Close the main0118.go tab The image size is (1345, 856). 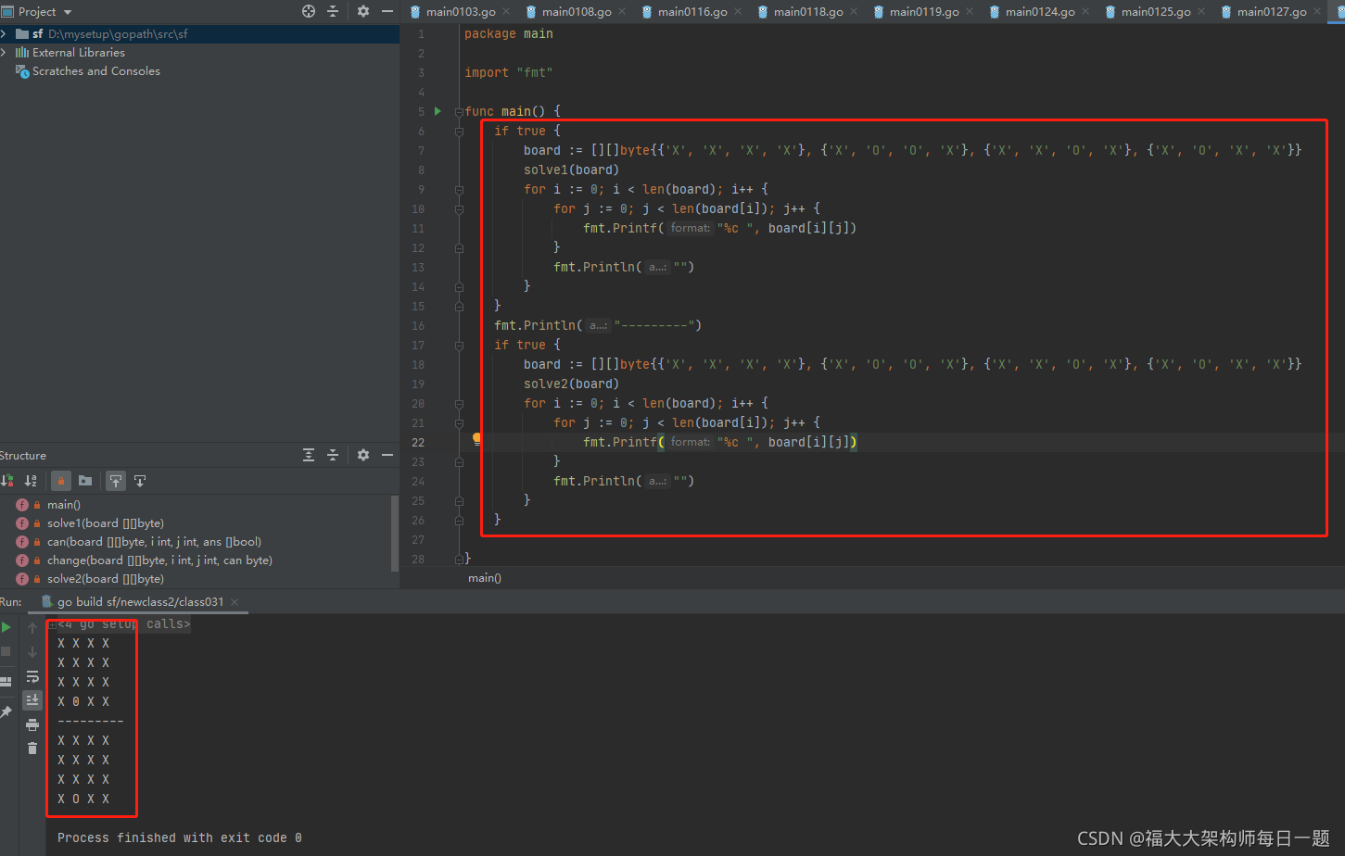click(x=854, y=12)
